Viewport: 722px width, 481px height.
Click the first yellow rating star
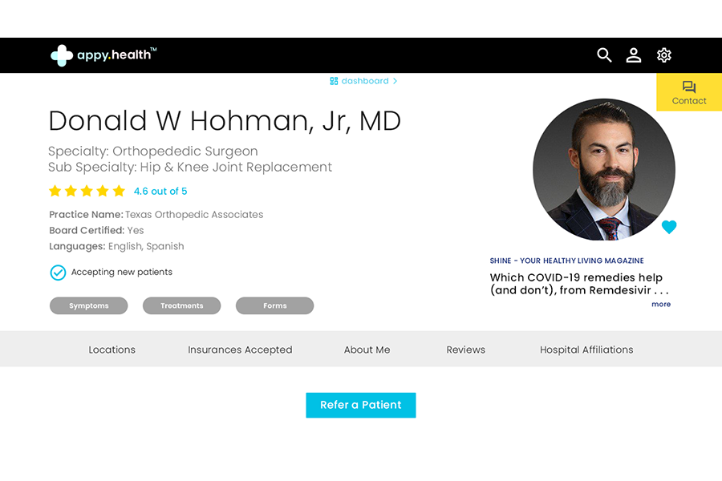[x=55, y=191]
